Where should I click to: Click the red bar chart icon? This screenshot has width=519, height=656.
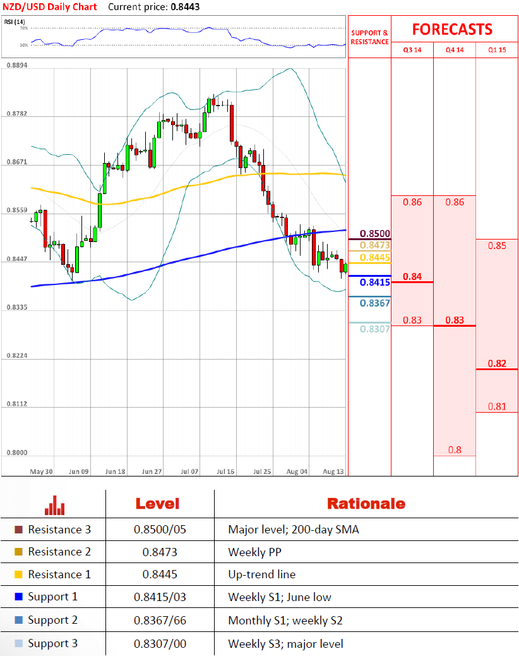pyautogui.click(x=55, y=505)
